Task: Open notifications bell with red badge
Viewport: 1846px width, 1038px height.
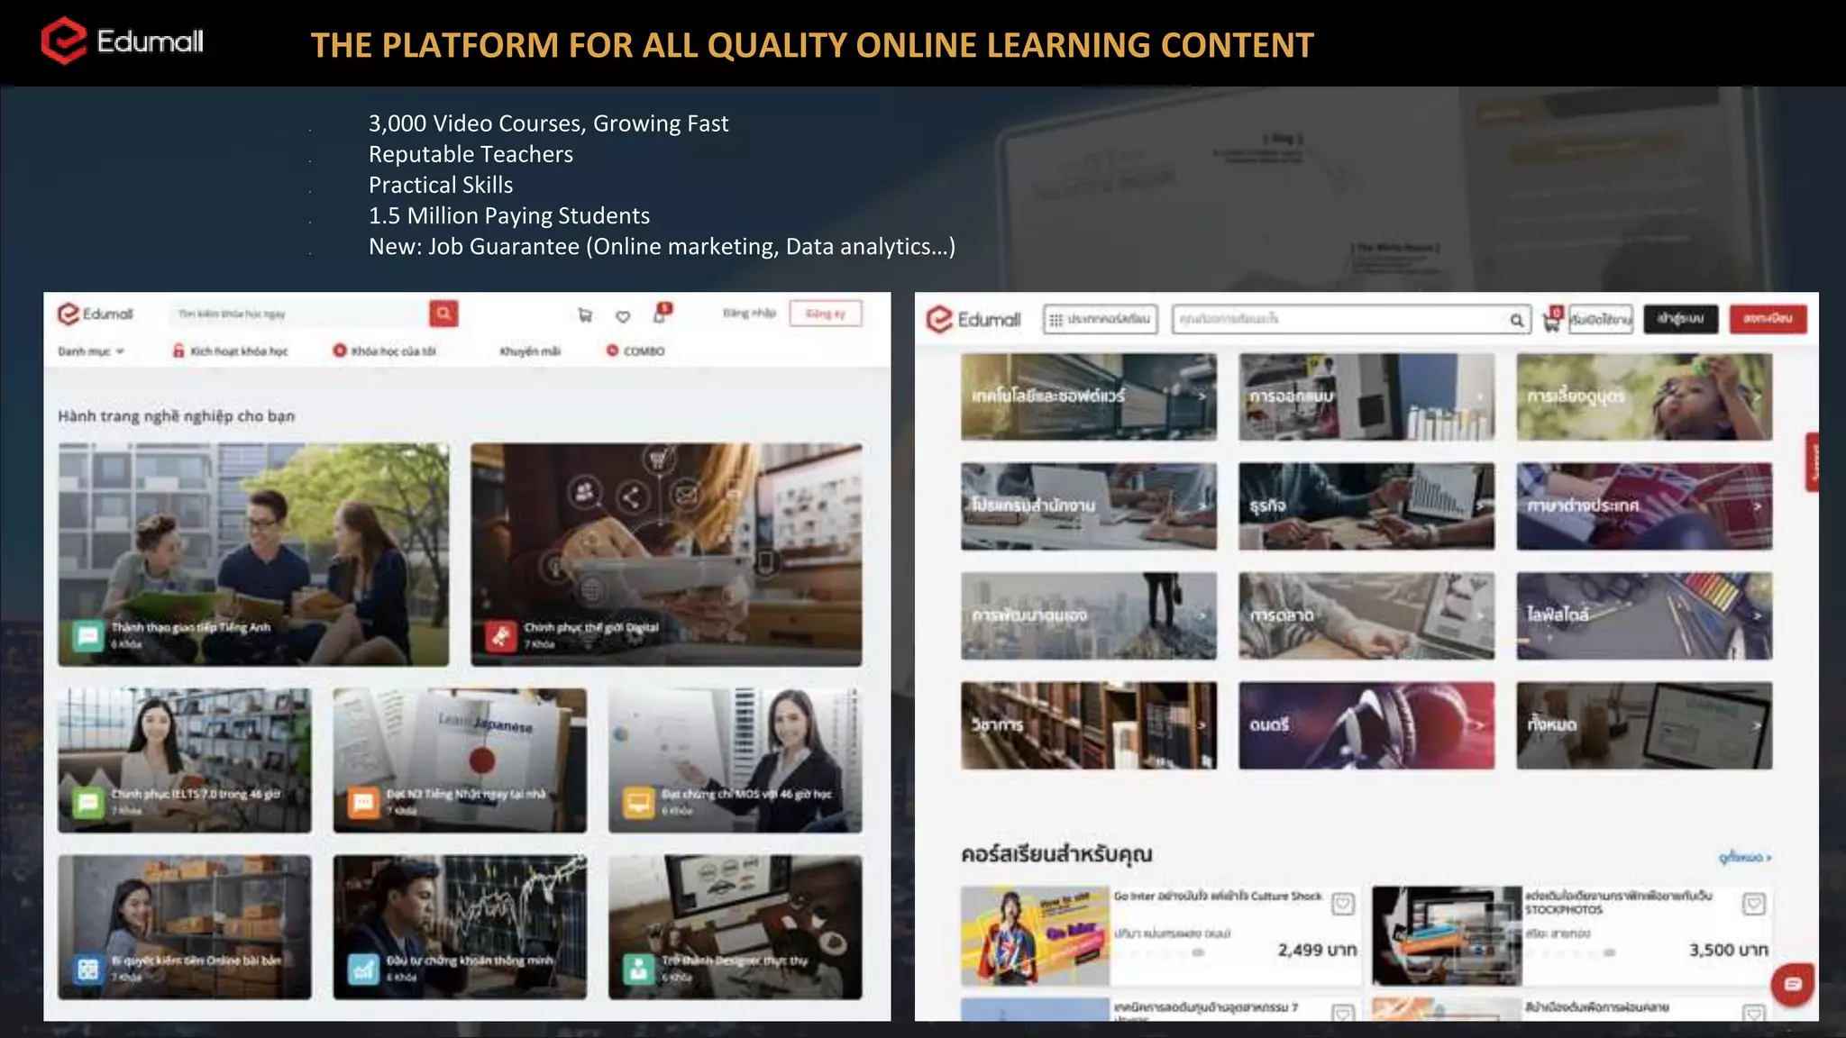Action: (661, 314)
